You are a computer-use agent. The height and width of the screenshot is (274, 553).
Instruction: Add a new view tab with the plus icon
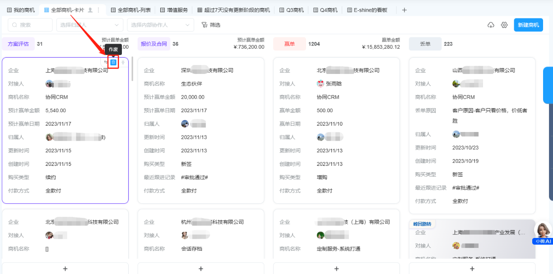(x=404, y=10)
